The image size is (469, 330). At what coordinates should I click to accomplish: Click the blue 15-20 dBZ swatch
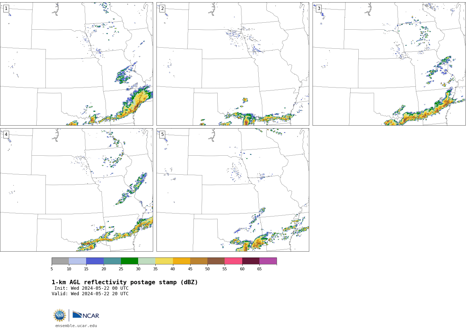pos(95,261)
